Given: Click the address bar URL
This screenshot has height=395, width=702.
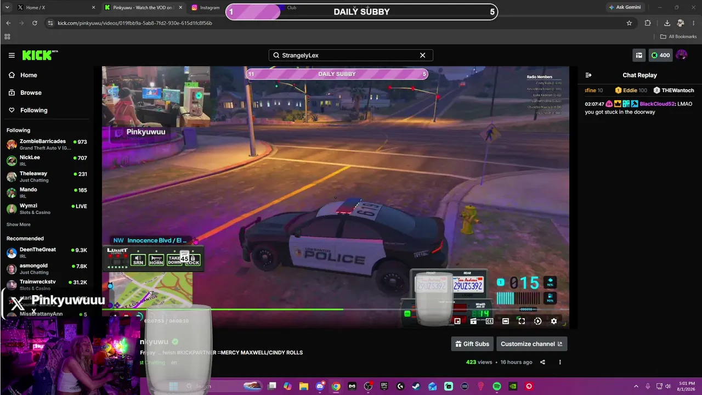Looking at the screenshot, I should tap(135, 23).
